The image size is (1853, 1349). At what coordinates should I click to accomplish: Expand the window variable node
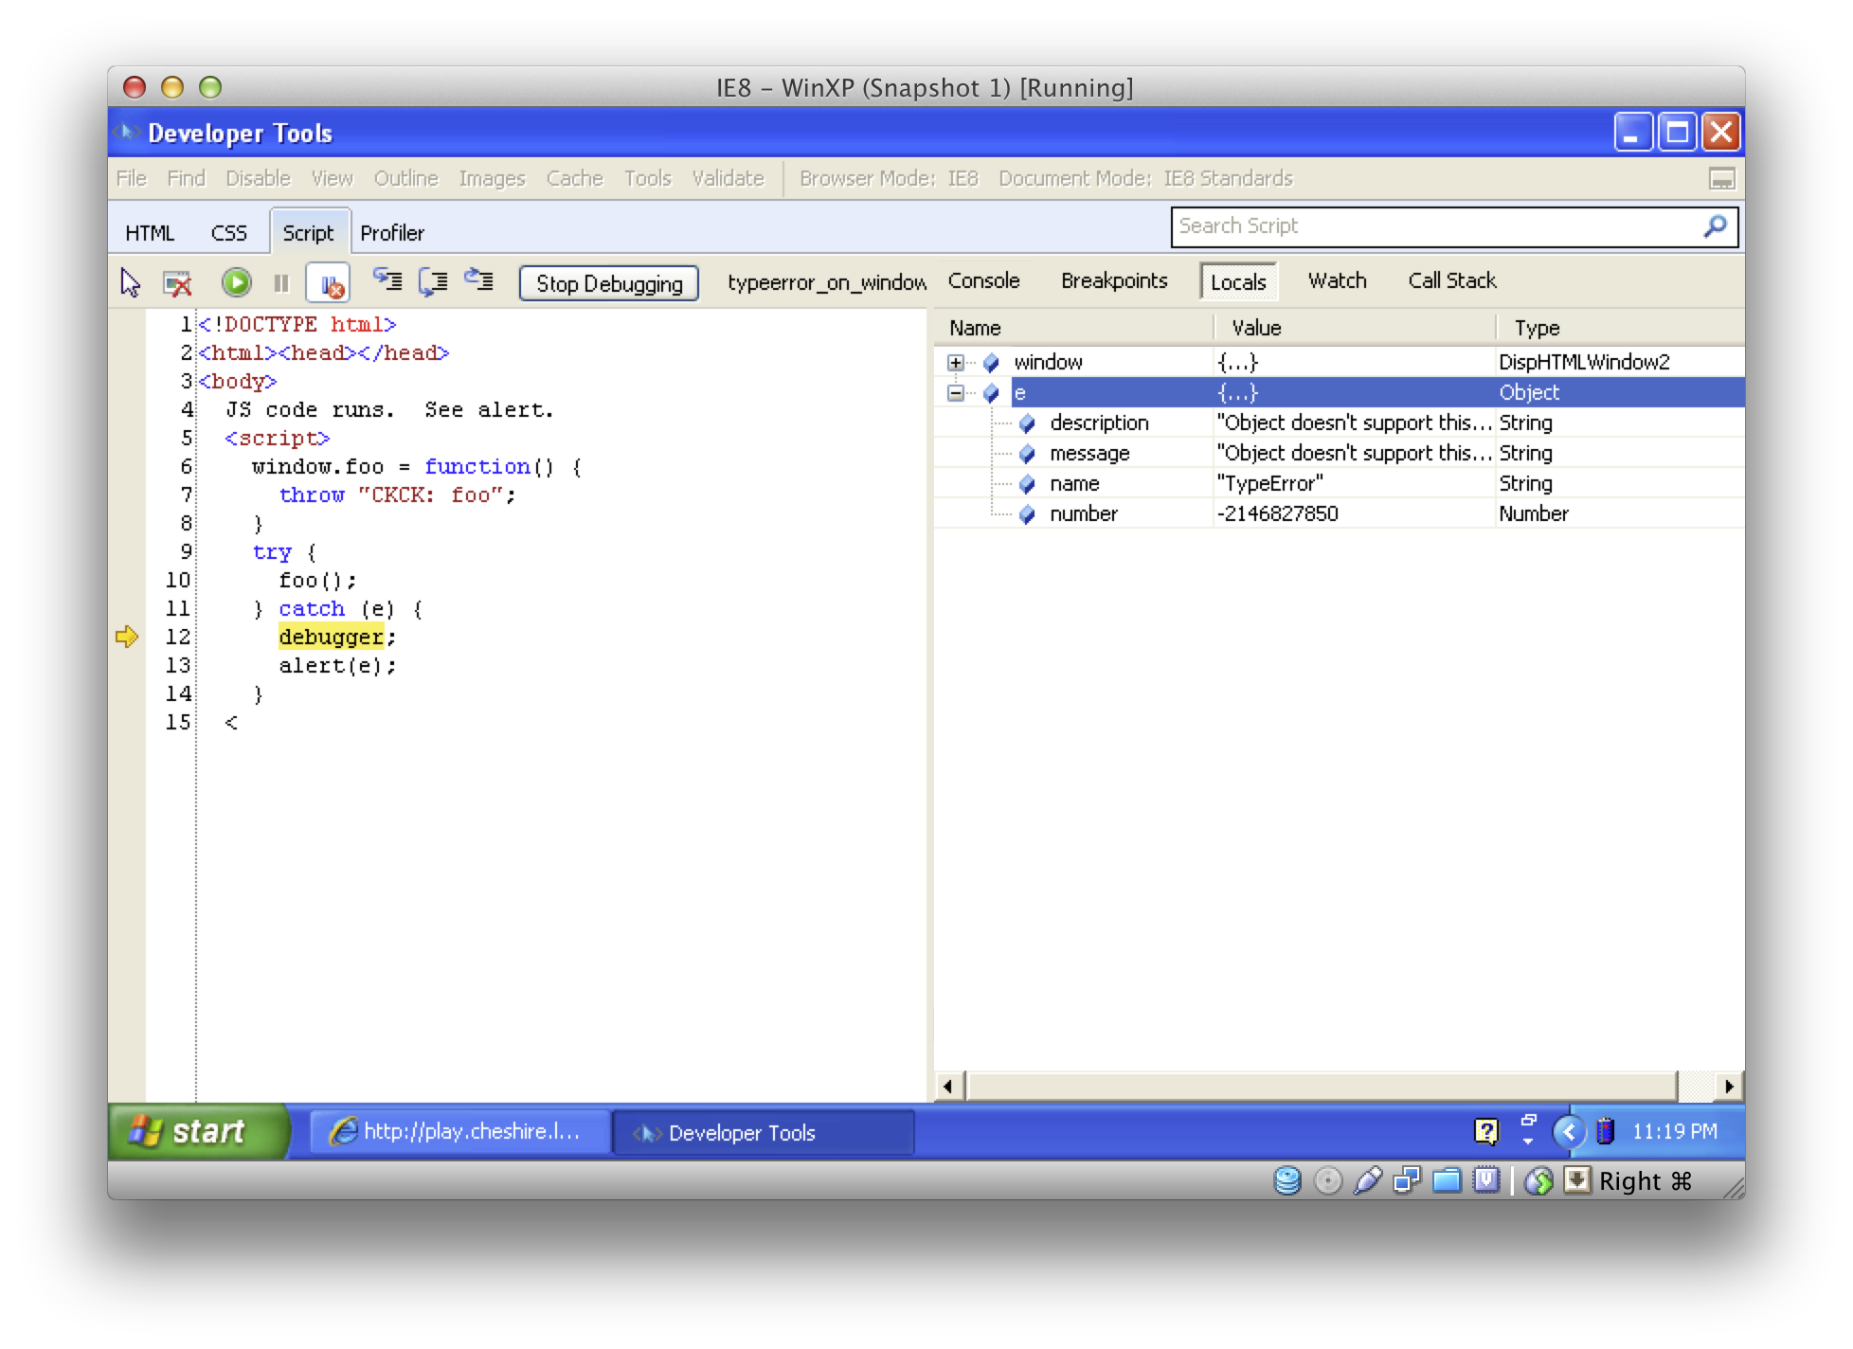(x=955, y=363)
